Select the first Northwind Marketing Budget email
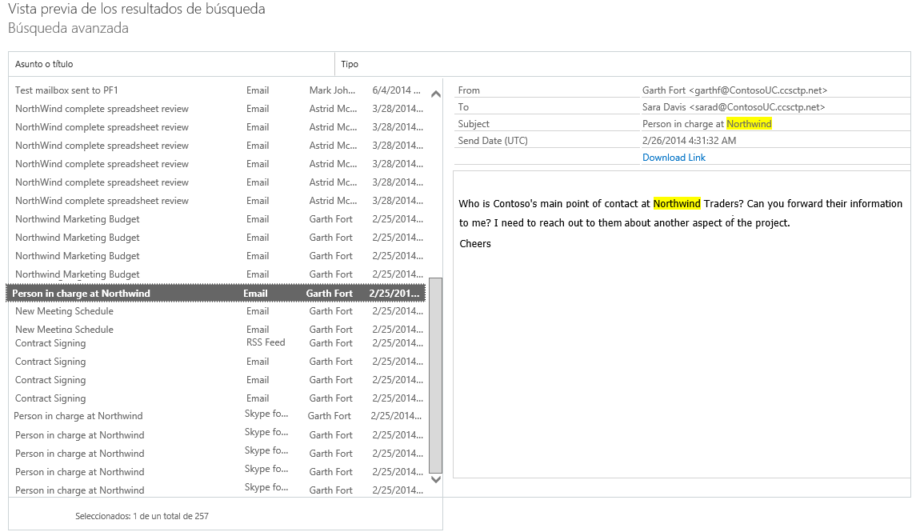Screen dimensions: 916x532 [x=77, y=219]
